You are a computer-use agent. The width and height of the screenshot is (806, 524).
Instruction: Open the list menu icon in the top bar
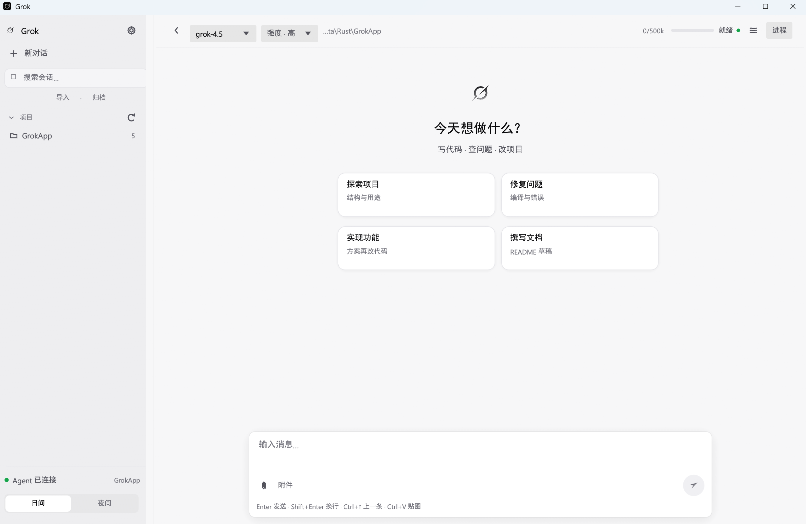tap(753, 31)
